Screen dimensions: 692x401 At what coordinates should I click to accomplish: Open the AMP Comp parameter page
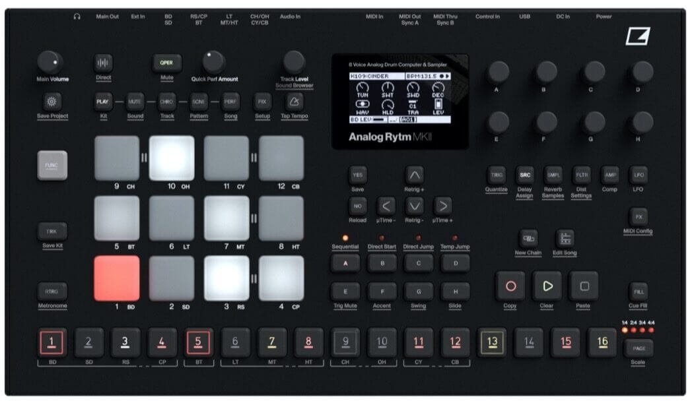pyautogui.click(x=610, y=175)
